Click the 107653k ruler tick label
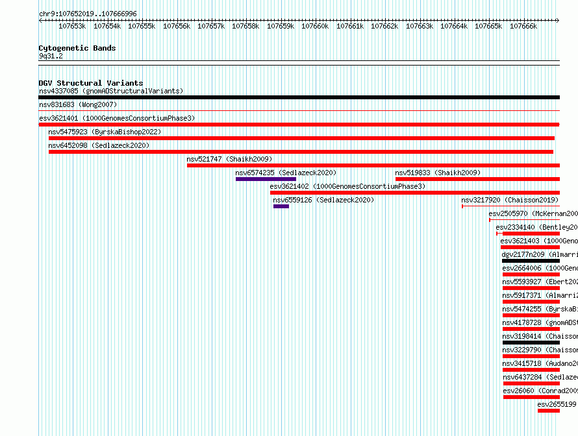 tap(72, 26)
